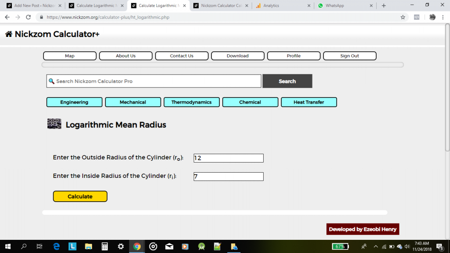Open the Thermodynamics category

(x=192, y=102)
